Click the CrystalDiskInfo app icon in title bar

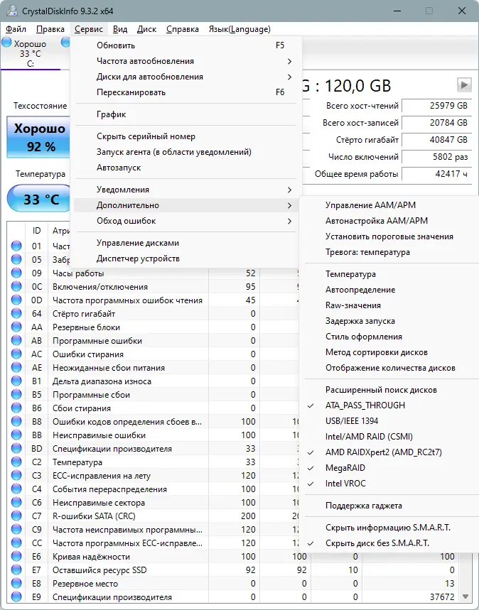(9, 11)
